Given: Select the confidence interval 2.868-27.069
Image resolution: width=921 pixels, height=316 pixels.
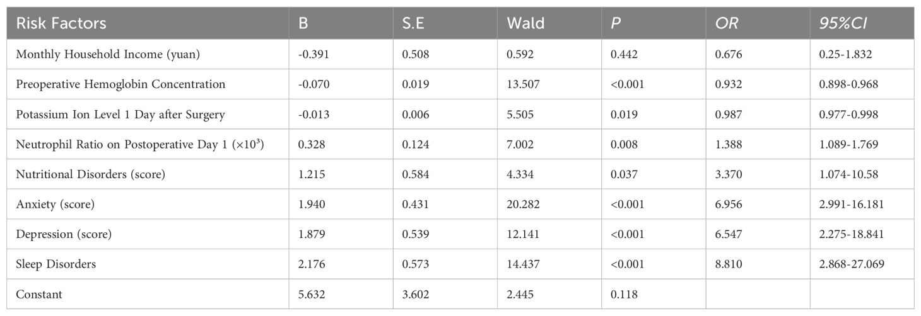Looking at the screenshot, I should pos(849,264).
